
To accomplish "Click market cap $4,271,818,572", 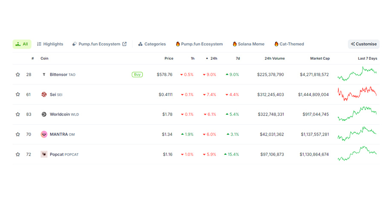I will click(x=314, y=74).
